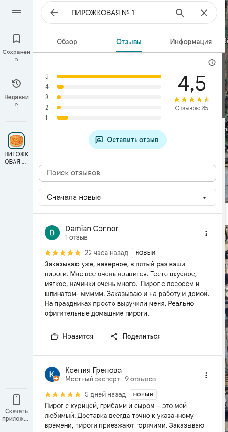The width and height of the screenshot is (228, 432).
Task: Click the star rating on Ксения Гренова's review
Action: pos(63,394)
